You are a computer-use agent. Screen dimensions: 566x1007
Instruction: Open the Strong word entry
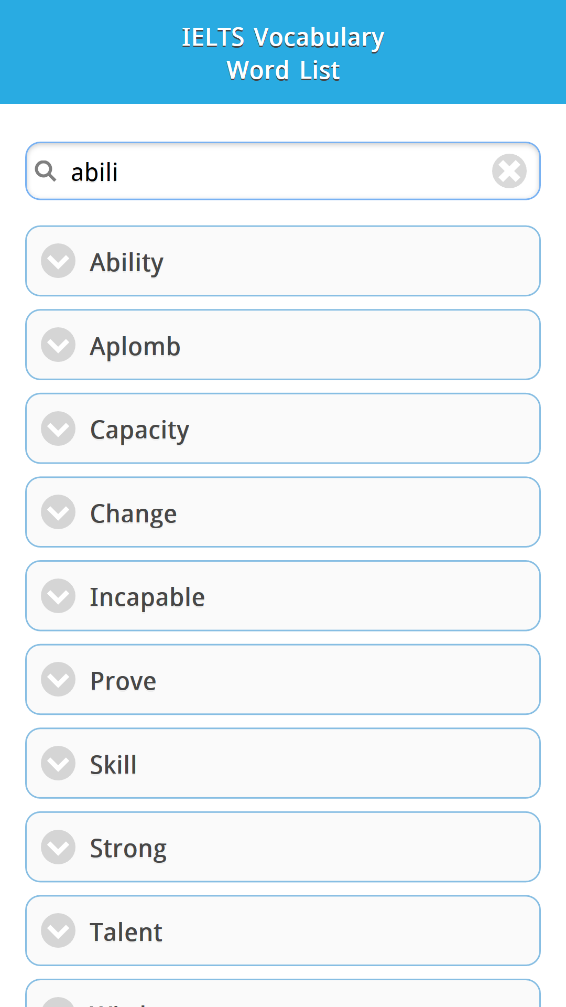pyautogui.click(x=283, y=847)
